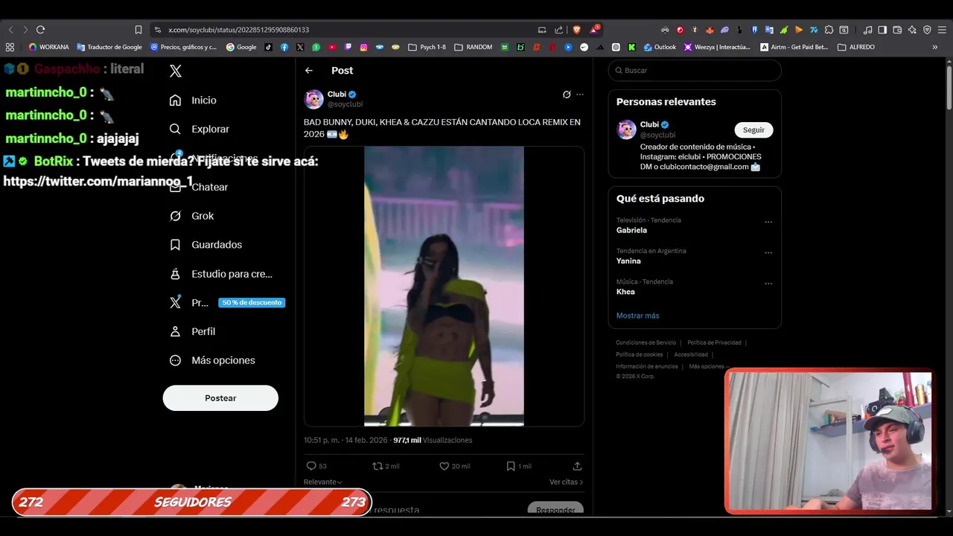Open Grok in the sidebar
The height and width of the screenshot is (536, 953).
point(191,216)
